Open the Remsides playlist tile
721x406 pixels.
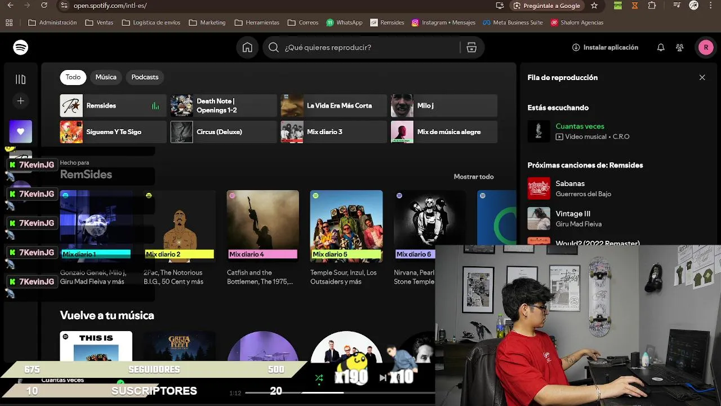click(x=113, y=105)
